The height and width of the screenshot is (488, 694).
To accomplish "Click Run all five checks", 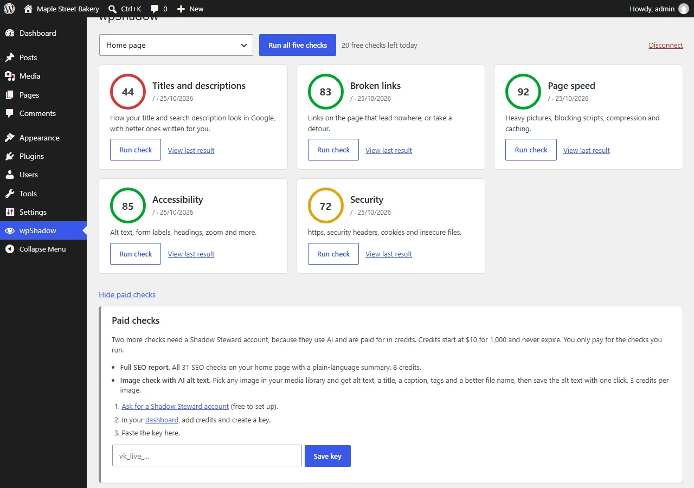I will [298, 45].
